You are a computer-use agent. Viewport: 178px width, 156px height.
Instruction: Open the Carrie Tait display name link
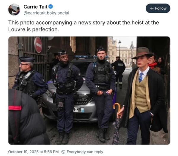(x=35, y=7)
